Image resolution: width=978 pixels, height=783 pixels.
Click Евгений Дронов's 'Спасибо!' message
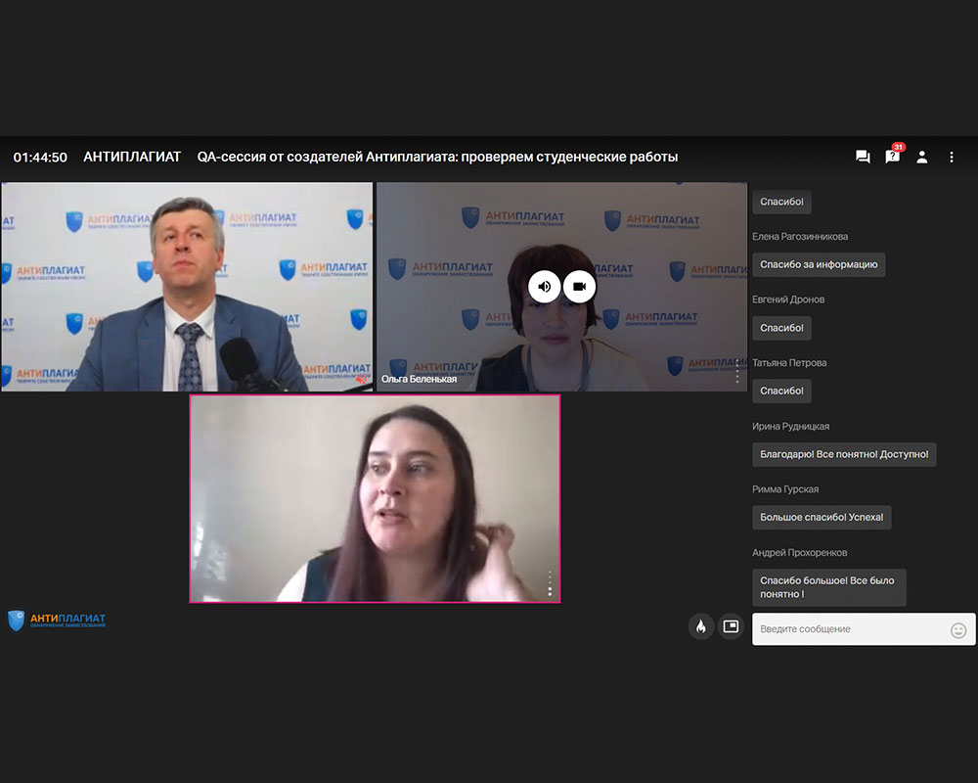781,328
